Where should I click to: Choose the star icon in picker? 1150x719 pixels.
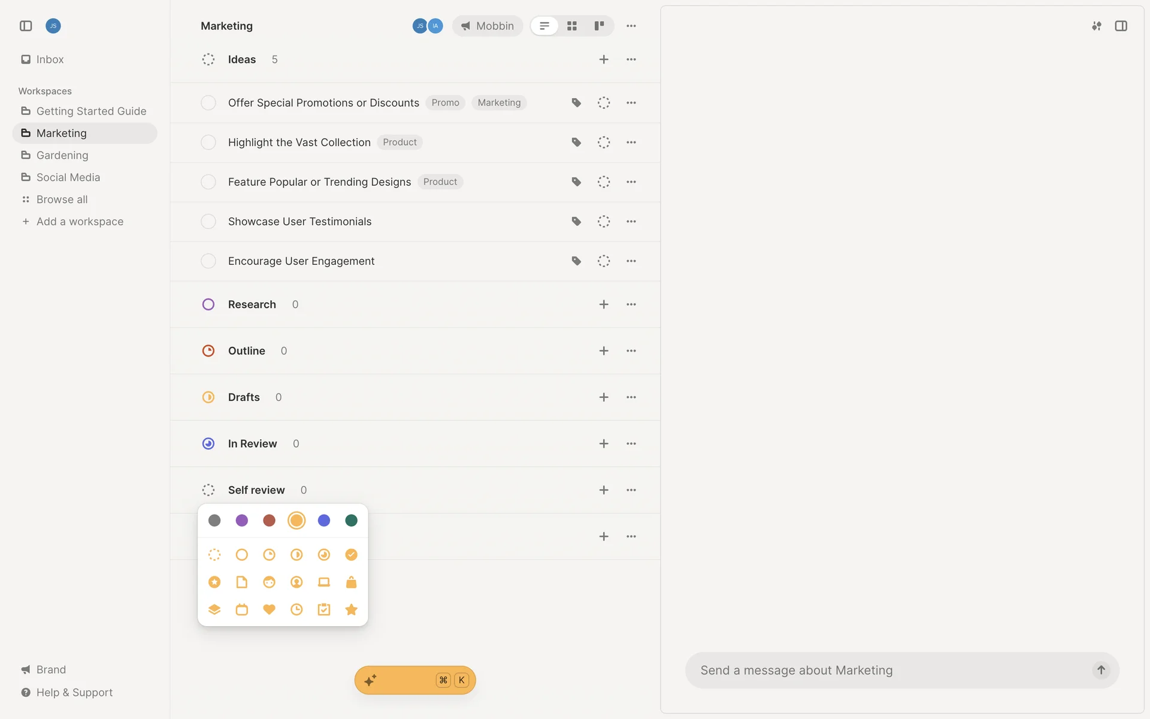point(351,609)
